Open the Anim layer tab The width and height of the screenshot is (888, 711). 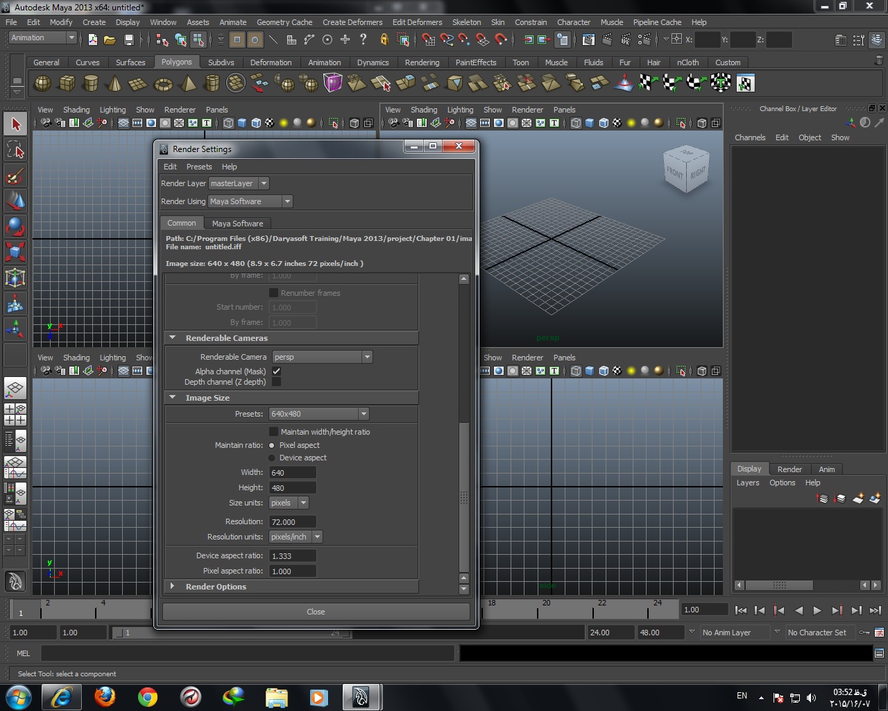point(827,469)
